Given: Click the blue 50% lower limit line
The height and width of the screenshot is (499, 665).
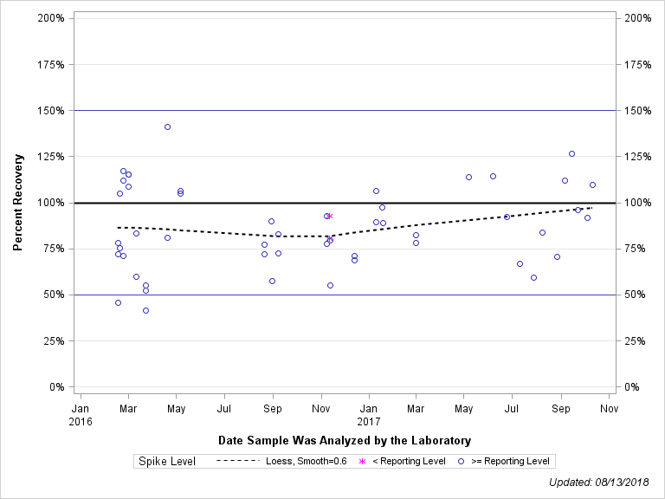Looking at the screenshot, I should [345, 295].
